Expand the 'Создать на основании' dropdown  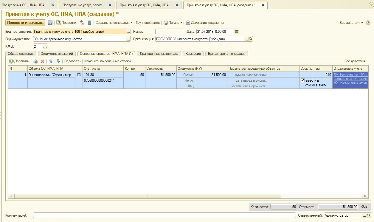[114, 23]
